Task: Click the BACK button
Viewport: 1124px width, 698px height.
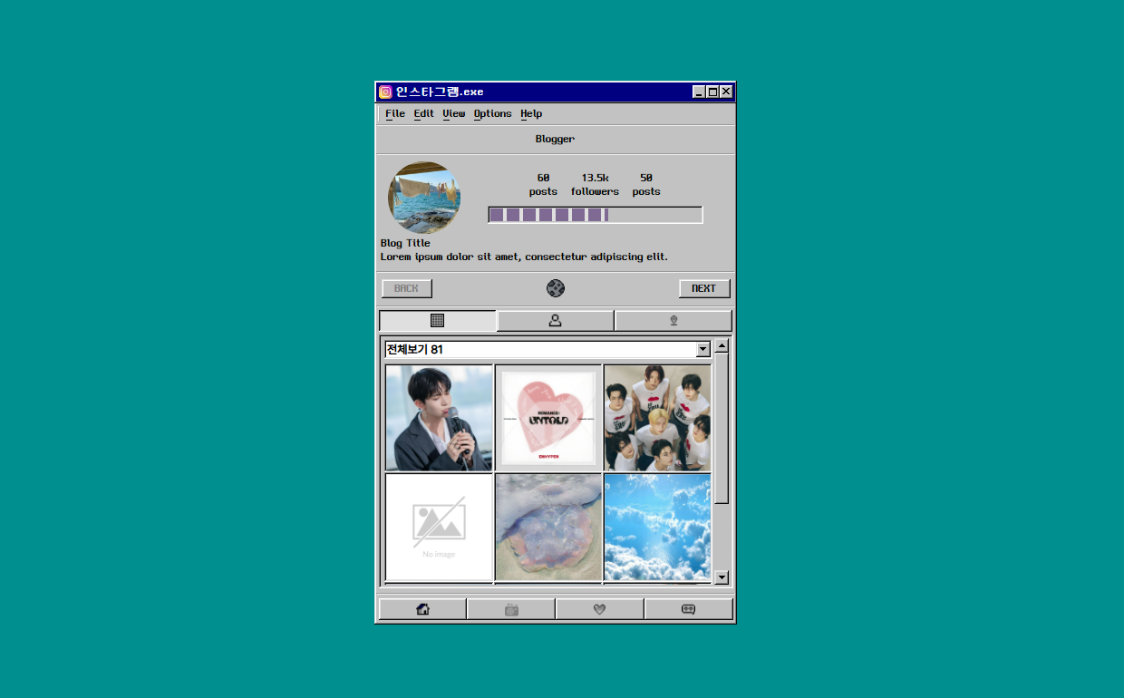Action: [x=407, y=288]
